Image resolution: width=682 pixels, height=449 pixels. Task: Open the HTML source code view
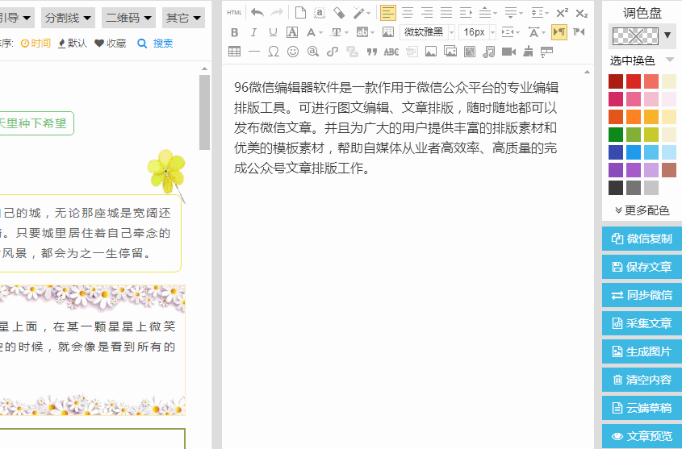tap(234, 13)
